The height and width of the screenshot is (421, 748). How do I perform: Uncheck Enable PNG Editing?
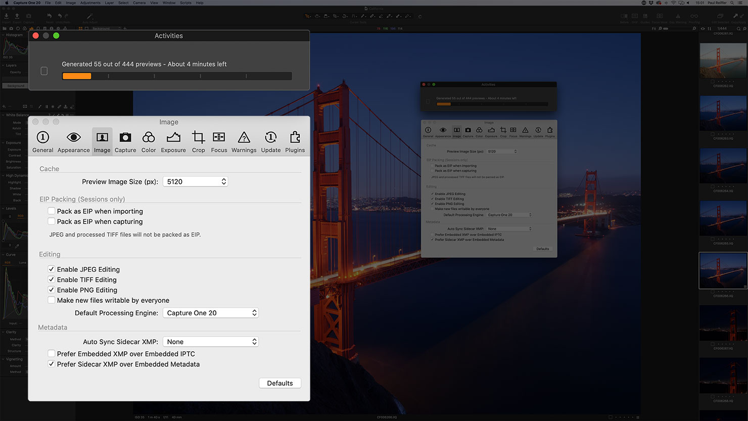(x=51, y=290)
